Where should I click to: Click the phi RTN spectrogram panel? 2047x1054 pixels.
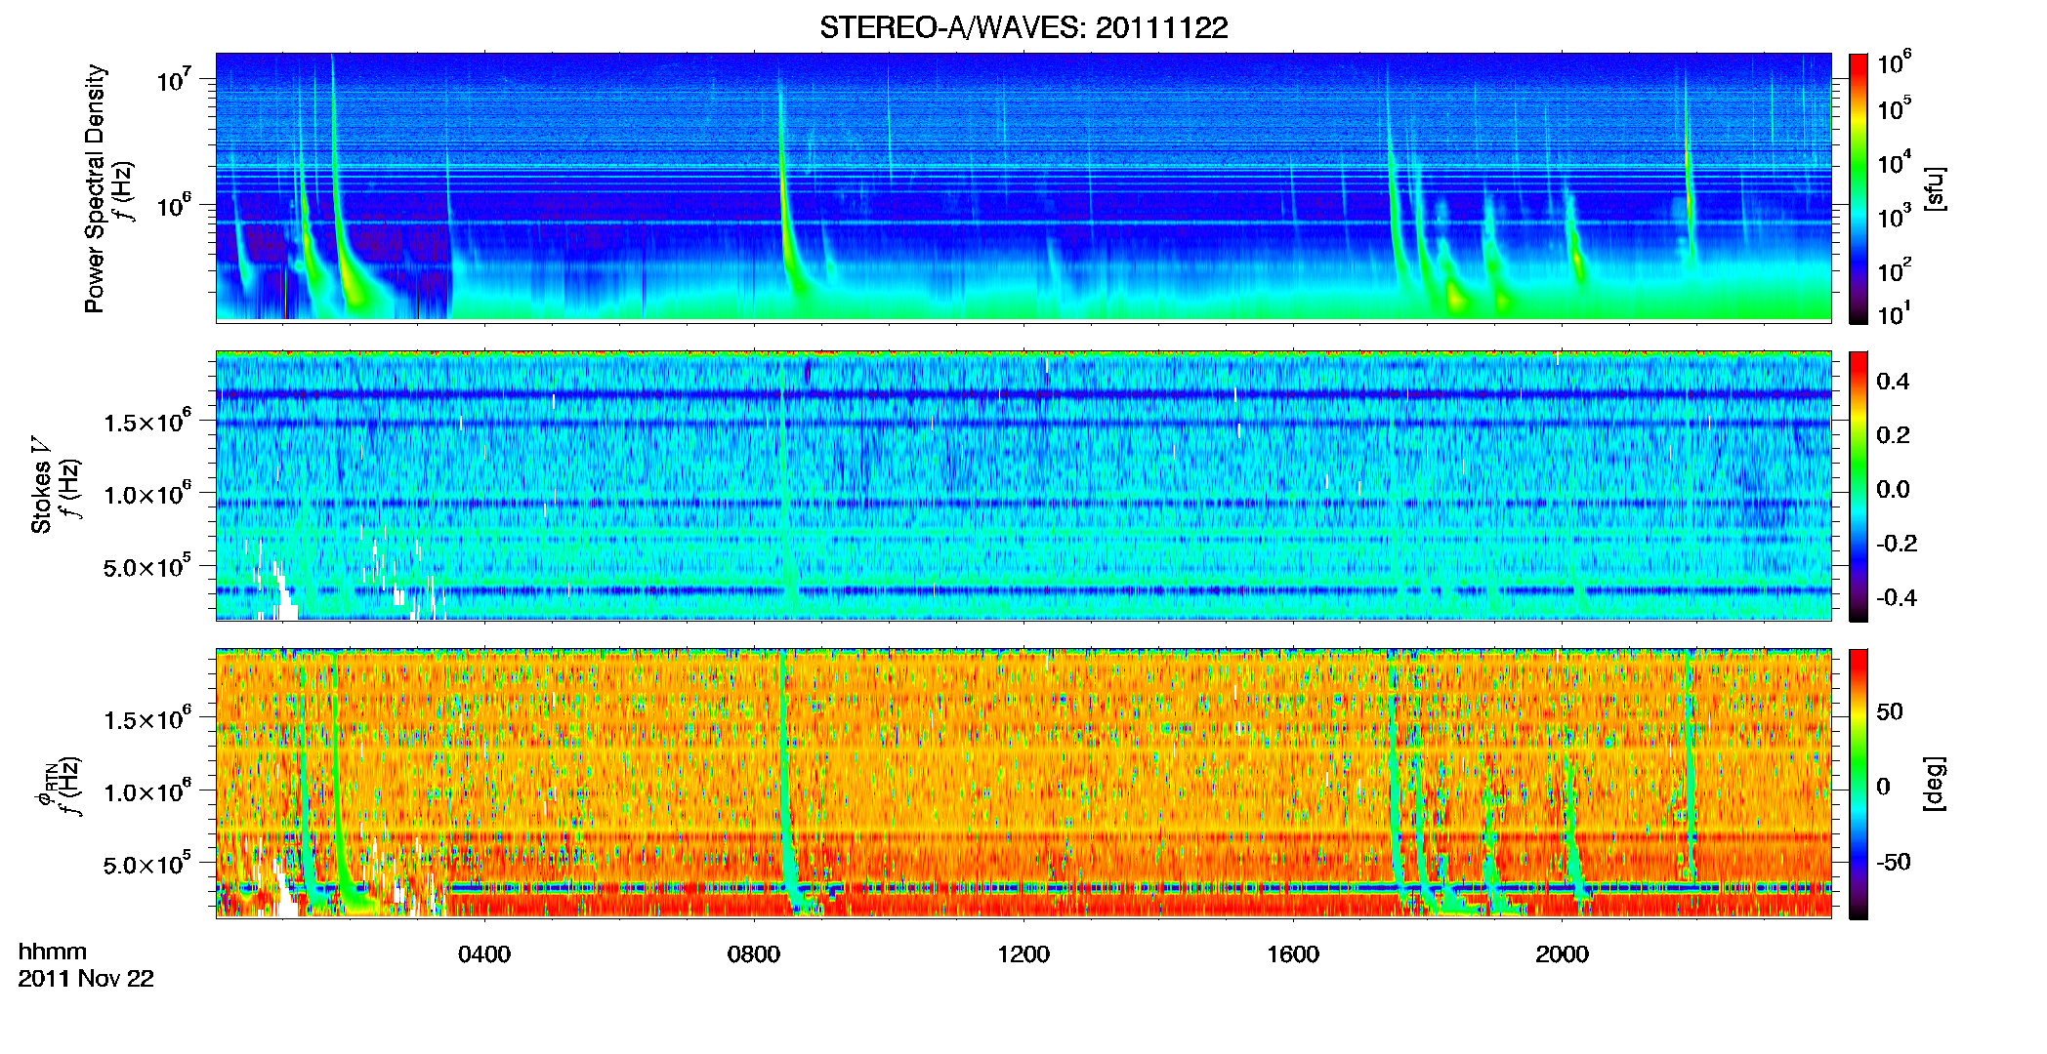[x=1023, y=784]
